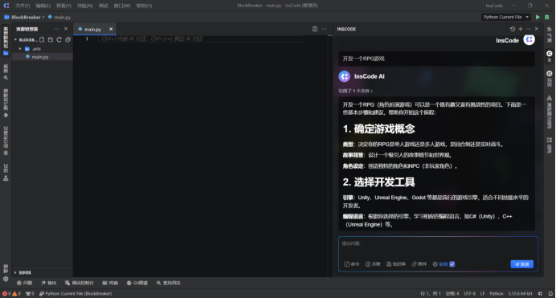Select the 3.12.6 64-bit interpreter
Screen dimensions: 556x298
(x=520, y=293)
